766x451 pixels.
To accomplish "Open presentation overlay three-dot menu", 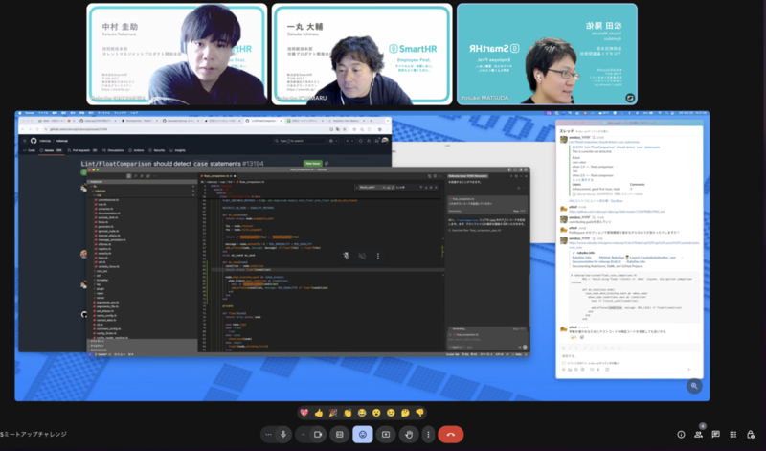I will click(x=377, y=256).
